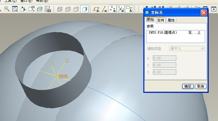Toggle coordinate systems display

[121, 9]
